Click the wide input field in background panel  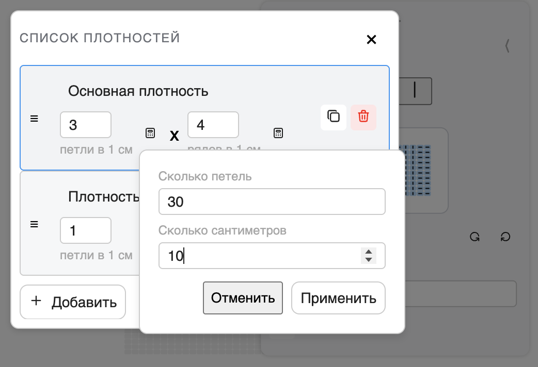(x=461, y=294)
